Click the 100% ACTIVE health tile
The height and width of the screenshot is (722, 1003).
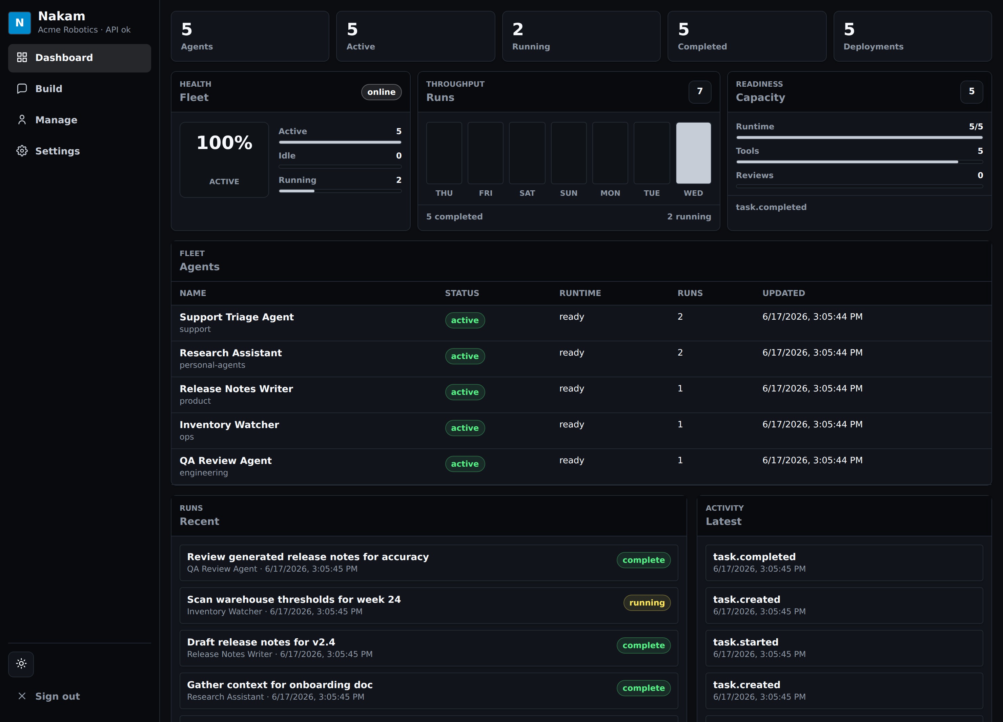pyautogui.click(x=224, y=160)
